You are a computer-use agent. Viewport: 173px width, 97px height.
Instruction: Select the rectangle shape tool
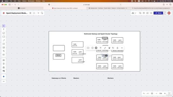click(x=4, y=37)
